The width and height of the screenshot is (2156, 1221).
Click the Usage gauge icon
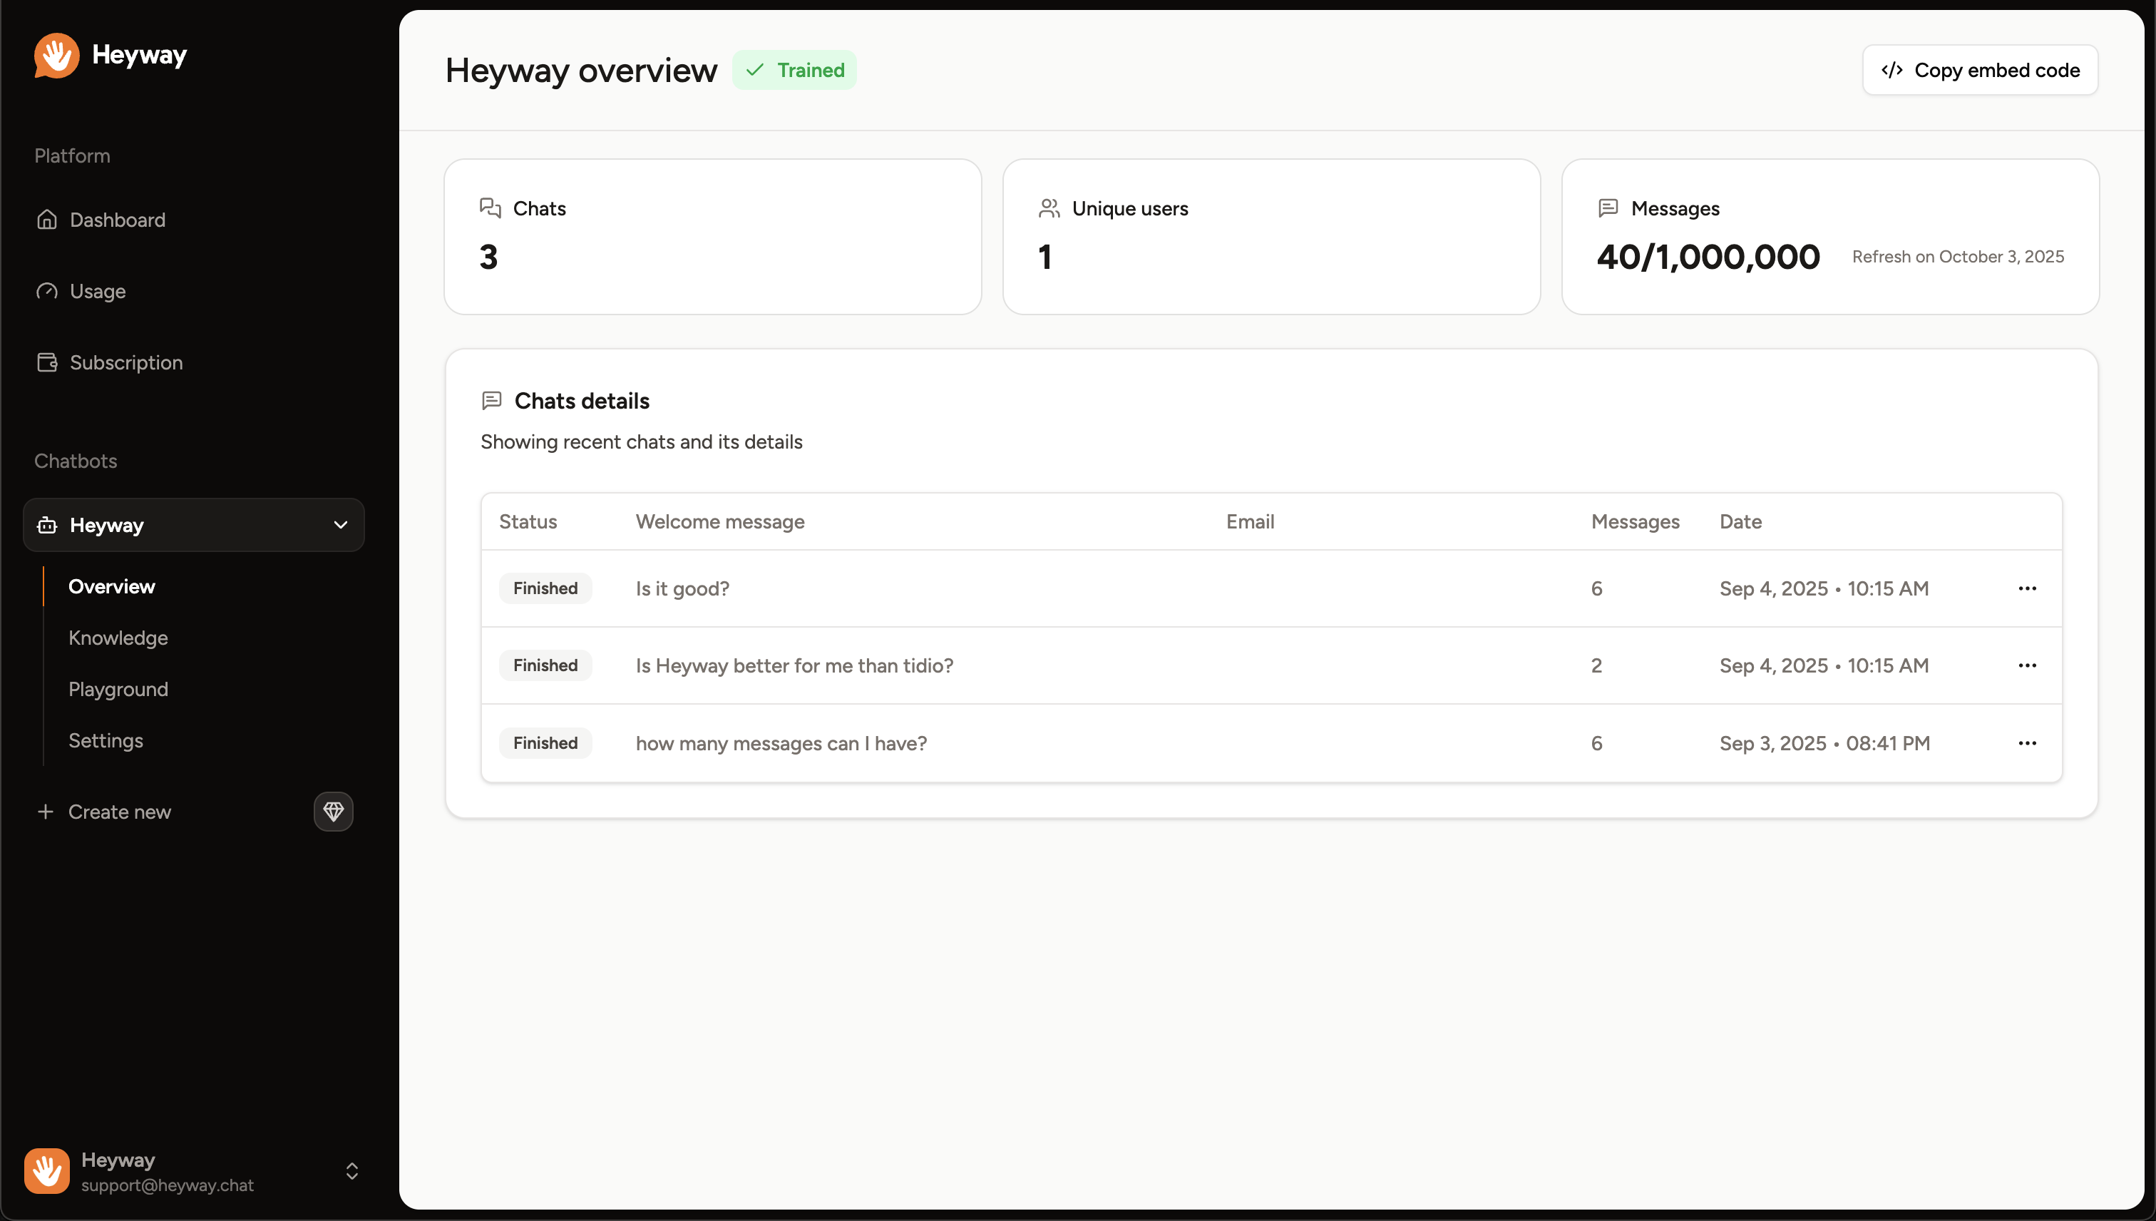pyautogui.click(x=47, y=291)
